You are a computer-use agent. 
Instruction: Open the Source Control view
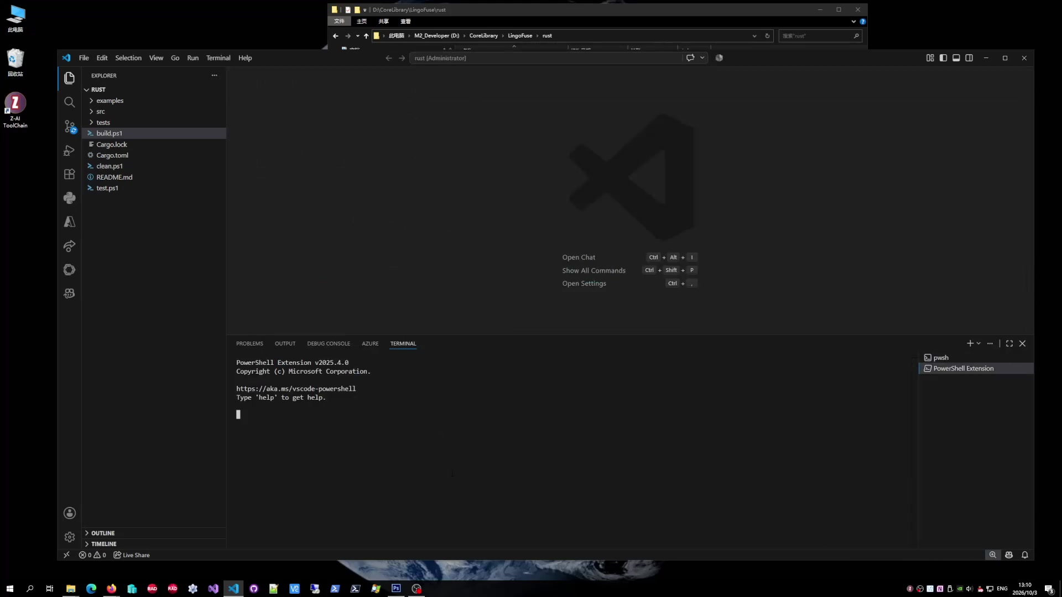[x=69, y=127]
